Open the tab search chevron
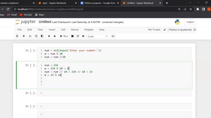Image resolution: width=211 pixels, height=118 pixels. (x=190, y=3)
